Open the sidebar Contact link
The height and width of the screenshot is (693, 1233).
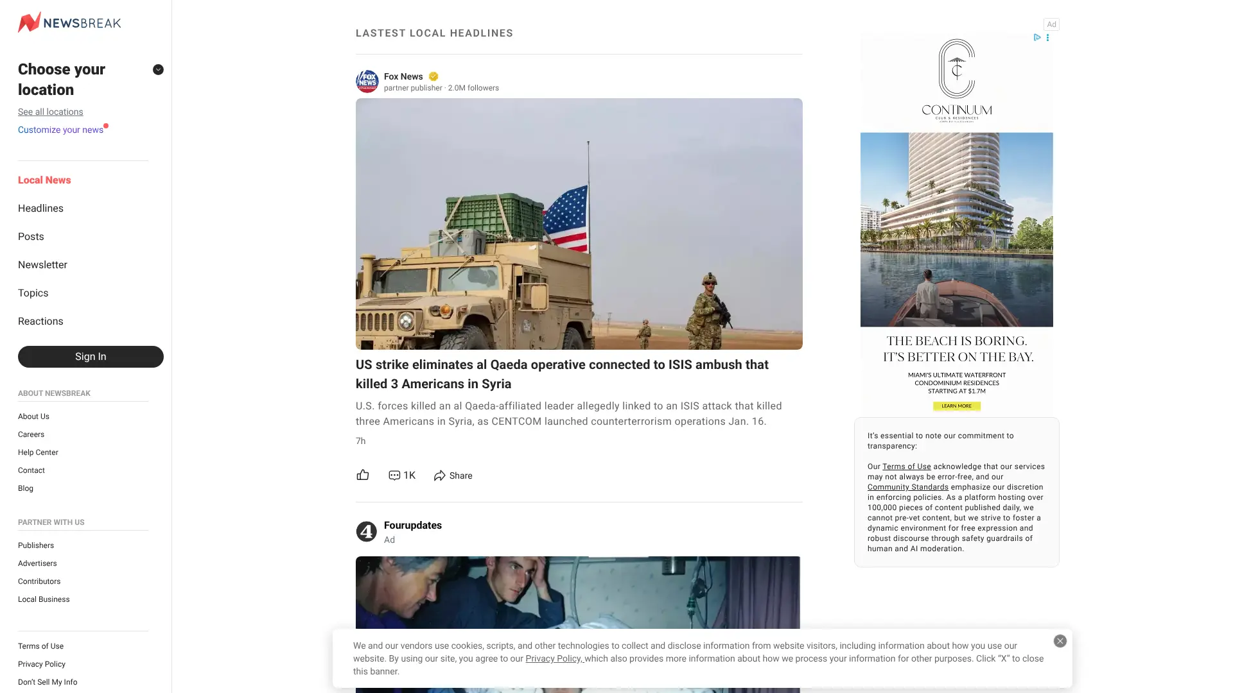coord(31,470)
